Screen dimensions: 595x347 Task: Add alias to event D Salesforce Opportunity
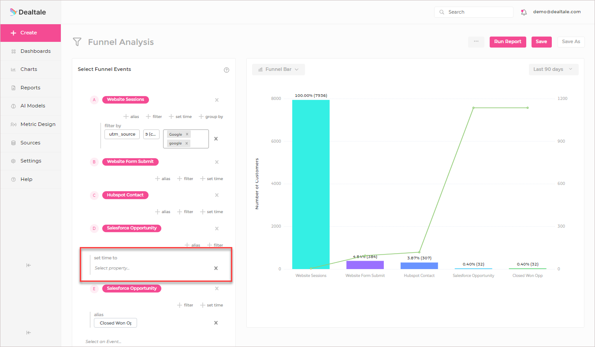(x=193, y=245)
